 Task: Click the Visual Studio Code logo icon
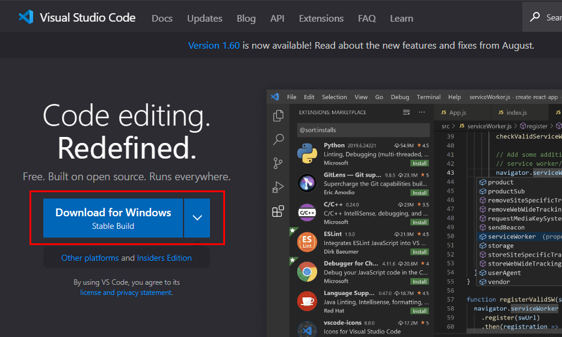coord(26,17)
